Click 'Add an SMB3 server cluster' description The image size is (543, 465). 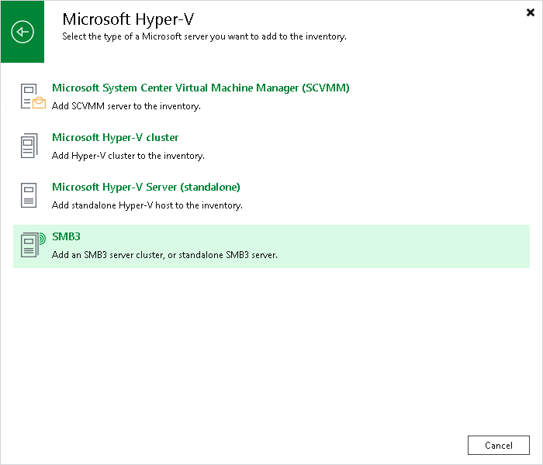coord(164,255)
